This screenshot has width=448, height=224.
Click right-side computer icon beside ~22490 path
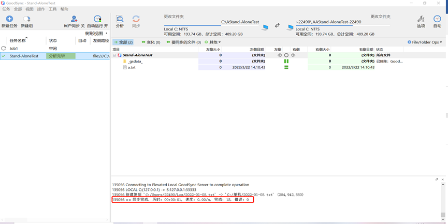coord(290,27)
